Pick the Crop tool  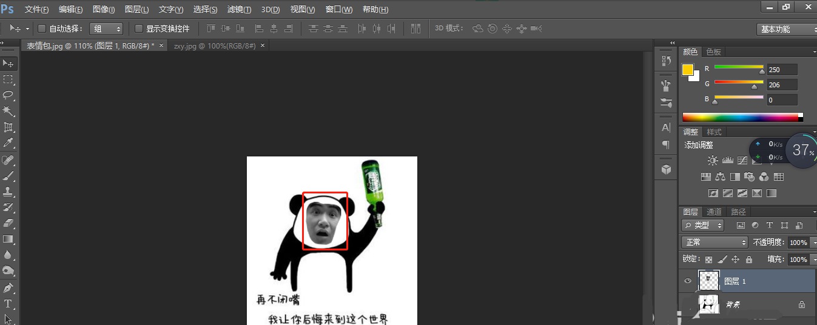tap(8, 127)
